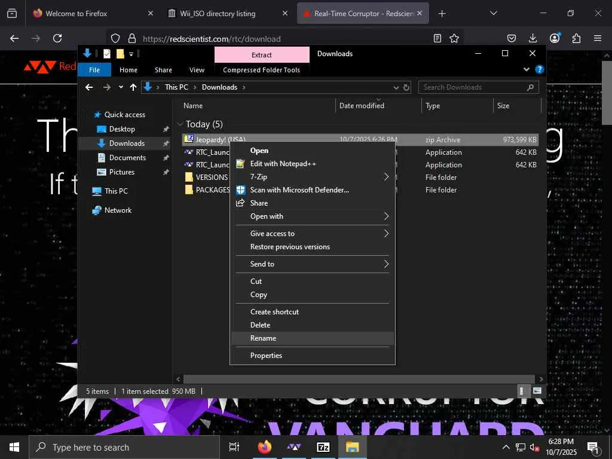The image size is (612, 459).
Task: Sort by the Name column
Action: coord(258,106)
